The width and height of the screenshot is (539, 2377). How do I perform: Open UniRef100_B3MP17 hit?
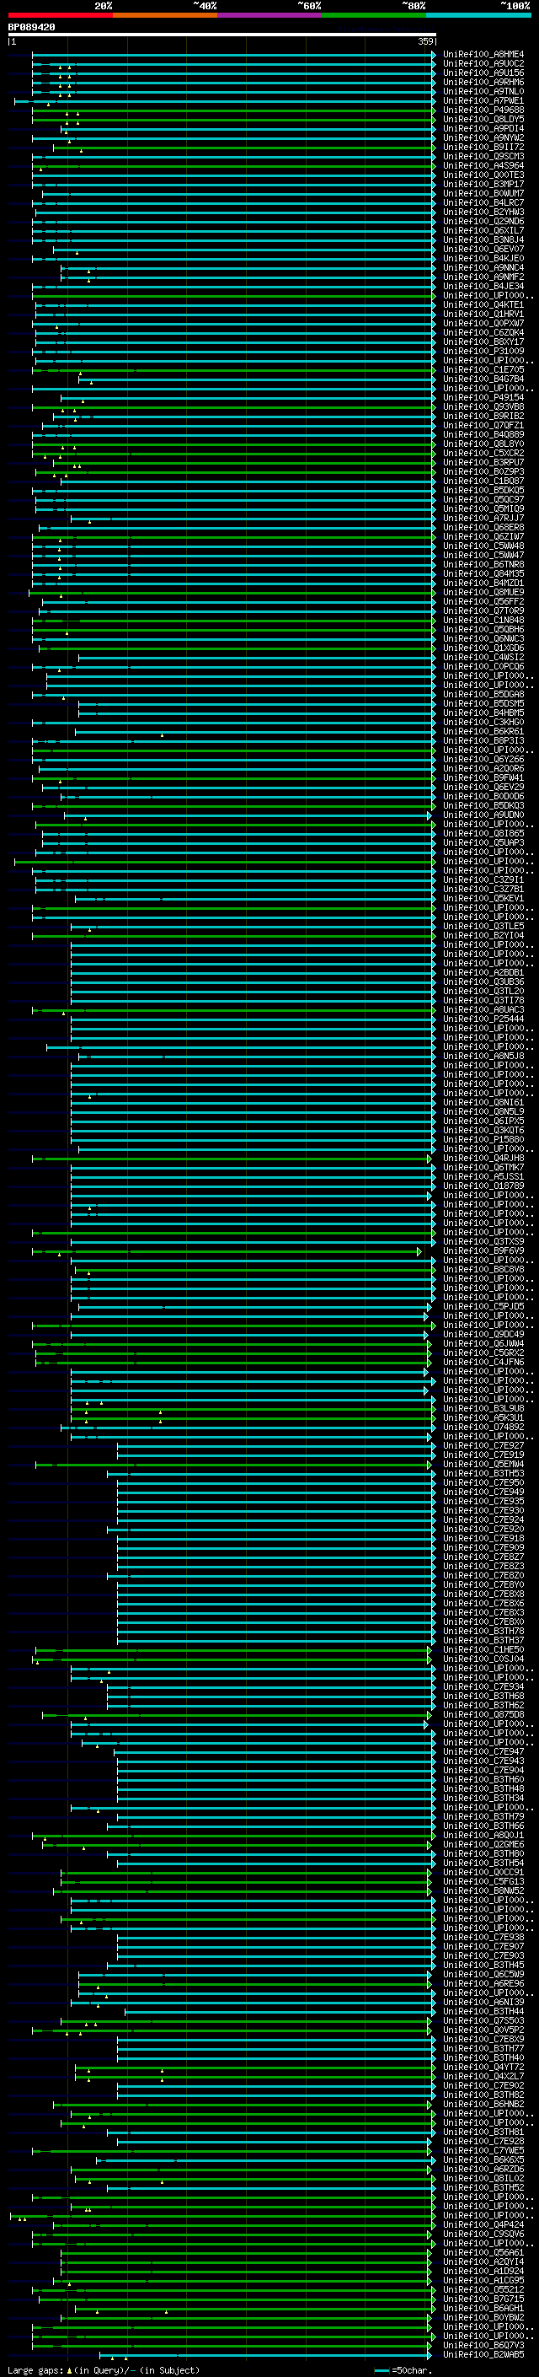[483, 184]
